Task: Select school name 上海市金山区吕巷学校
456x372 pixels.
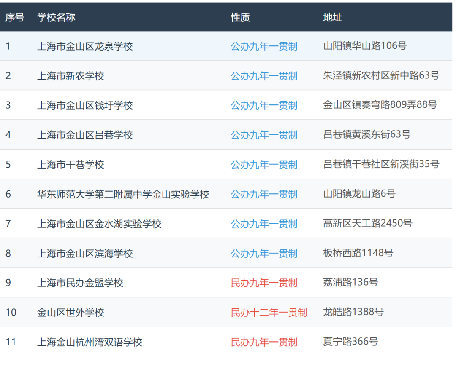Action: pos(85,135)
